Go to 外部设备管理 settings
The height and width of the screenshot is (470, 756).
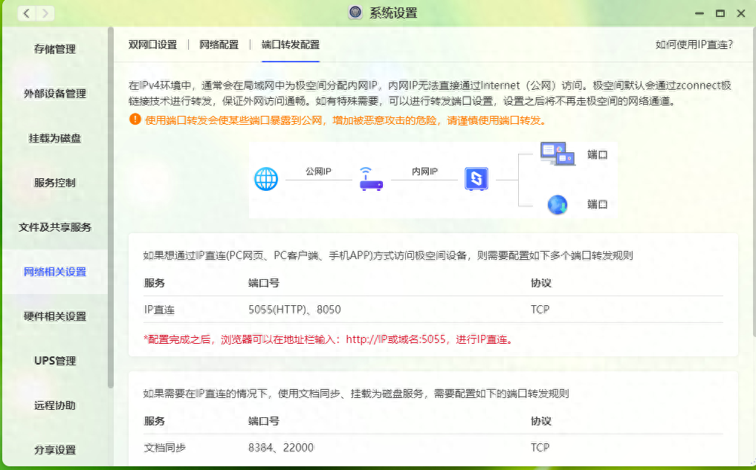point(54,94)
